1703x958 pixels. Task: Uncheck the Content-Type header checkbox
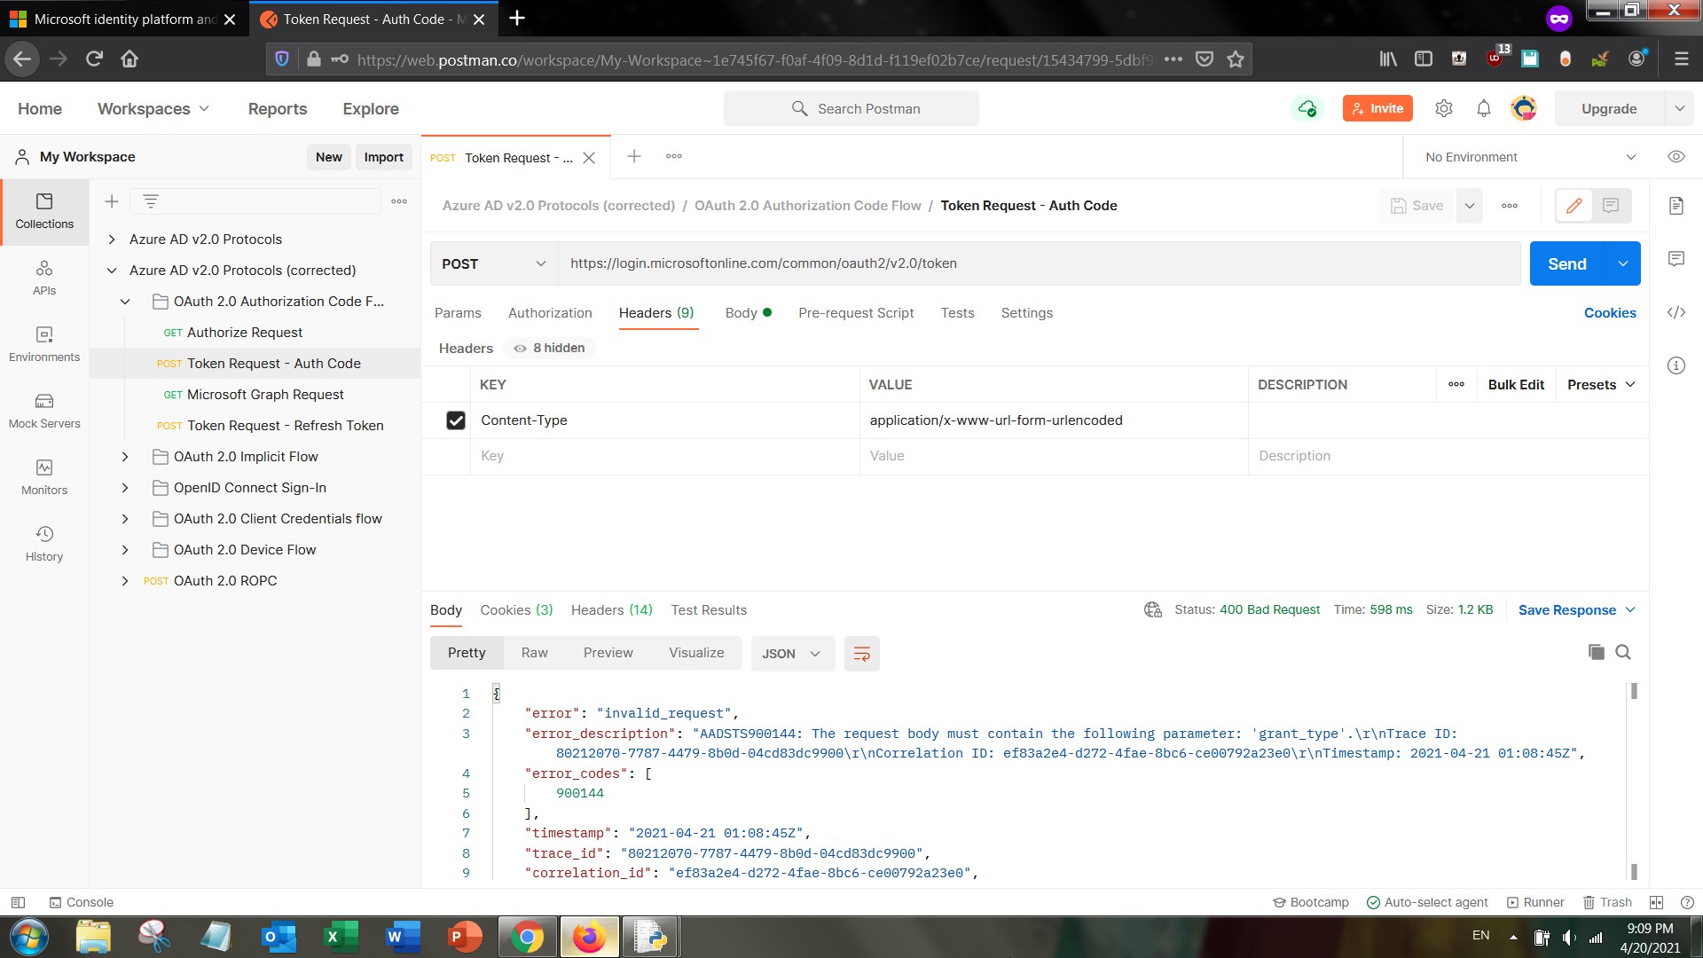coord(455,420)
